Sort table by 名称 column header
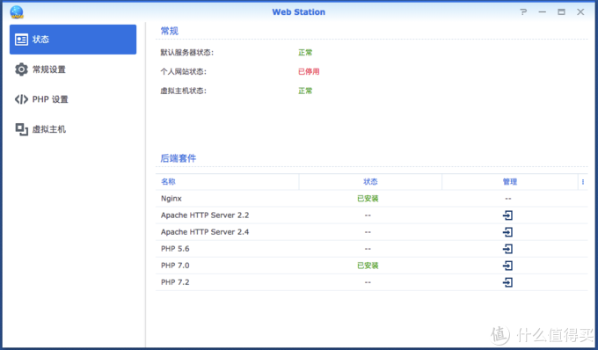Screen dimensions: 598x350 (227, 182)
